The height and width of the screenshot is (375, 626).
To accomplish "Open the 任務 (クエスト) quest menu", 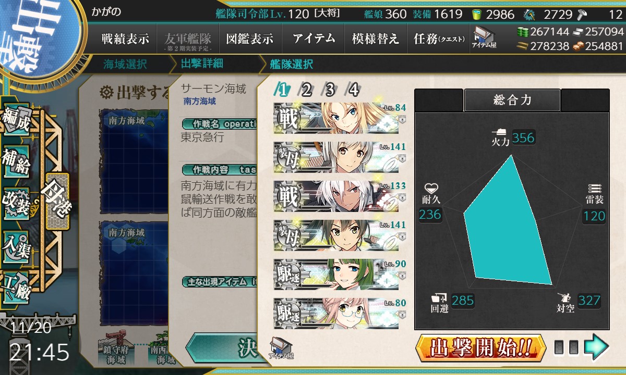I will point(439,39).
